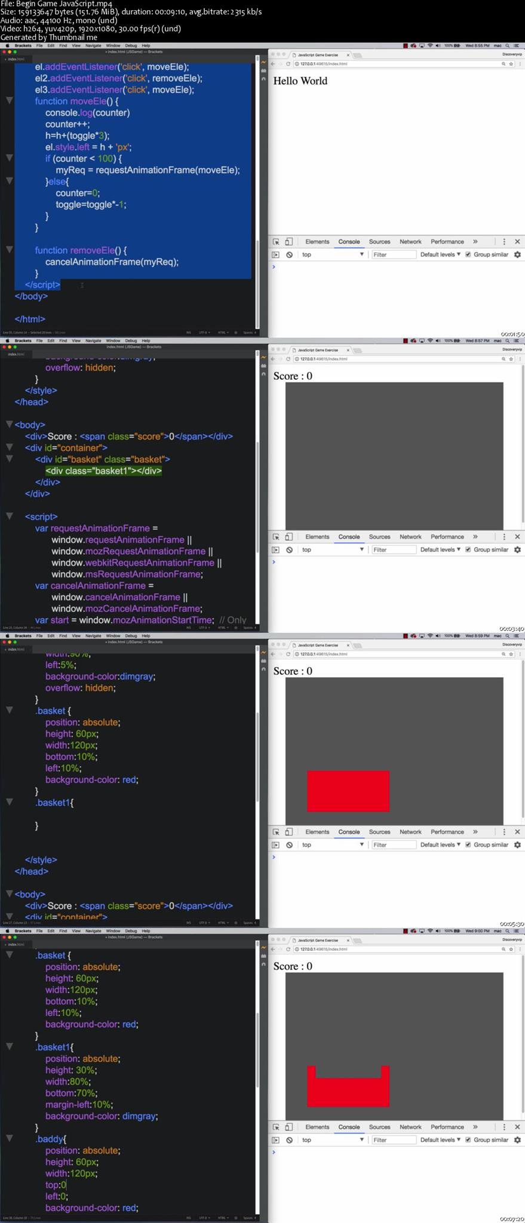Open DevTools three-dot menu in 00:05:30 frame
This screenshot has width=525, height=1223.
[x=504, y=832]
